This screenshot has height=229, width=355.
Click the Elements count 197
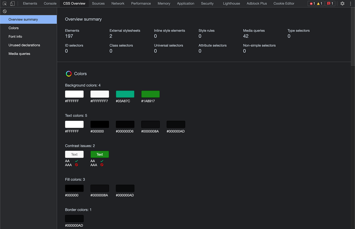(x=69, y=36)
